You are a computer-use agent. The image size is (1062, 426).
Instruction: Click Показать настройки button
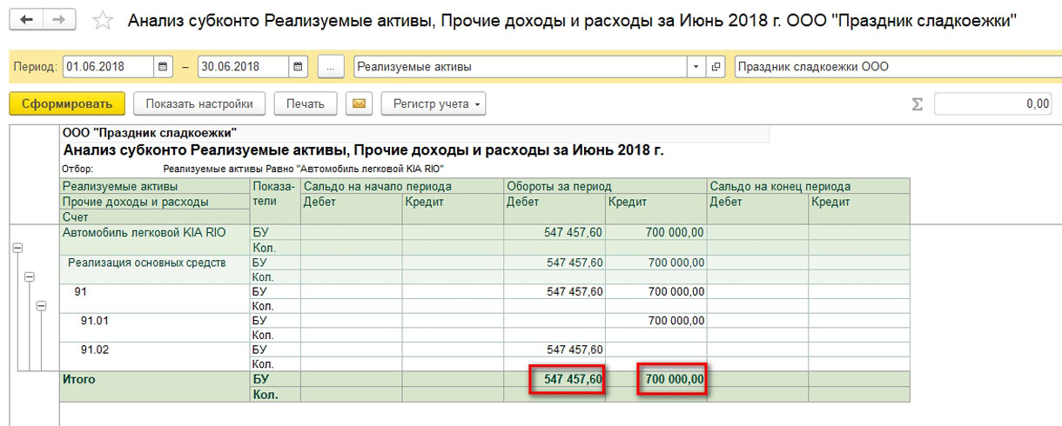(x=199, y=104)
